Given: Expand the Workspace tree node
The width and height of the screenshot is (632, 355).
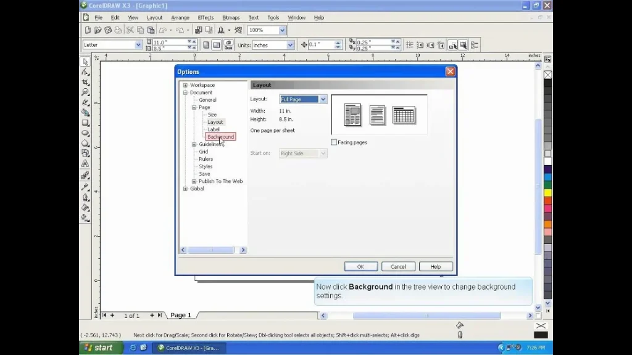Looking at the screenshot, I should coord(185,85).
